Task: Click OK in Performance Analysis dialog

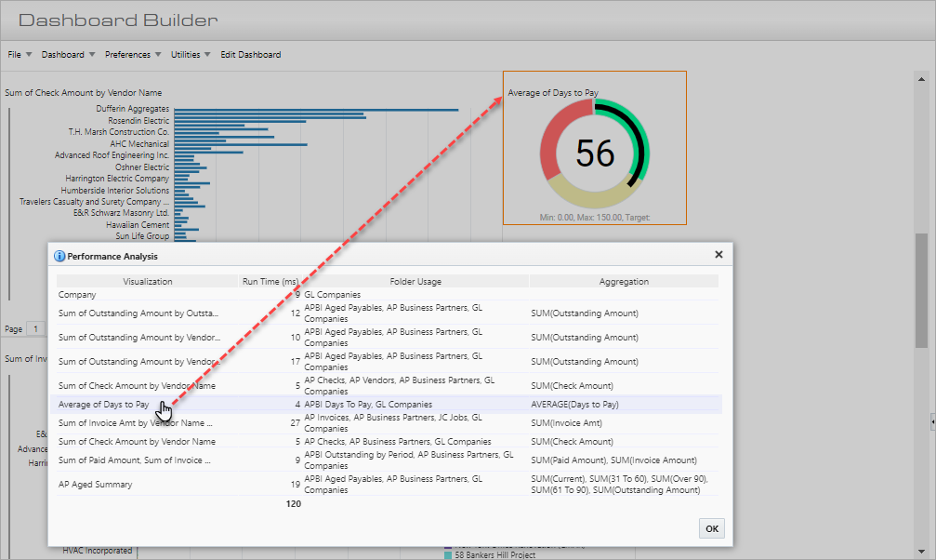Action: point(712,528)
